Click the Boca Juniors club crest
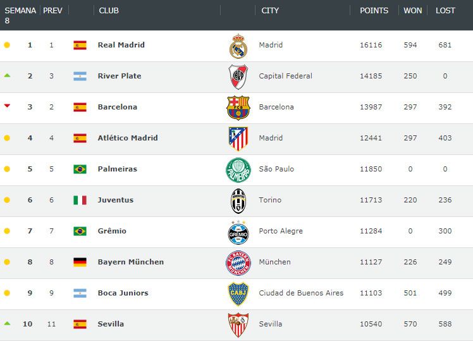This screenshot has height=341, width=473. click(x=238, y=294)
